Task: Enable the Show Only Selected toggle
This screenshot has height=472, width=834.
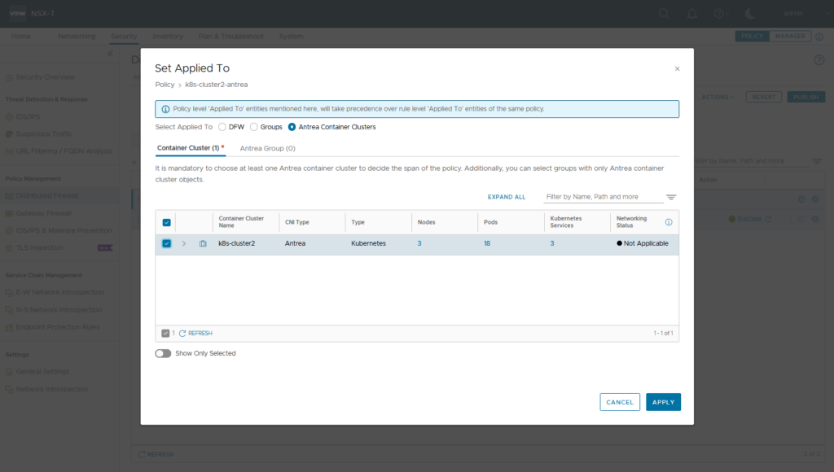Action: 163,353
